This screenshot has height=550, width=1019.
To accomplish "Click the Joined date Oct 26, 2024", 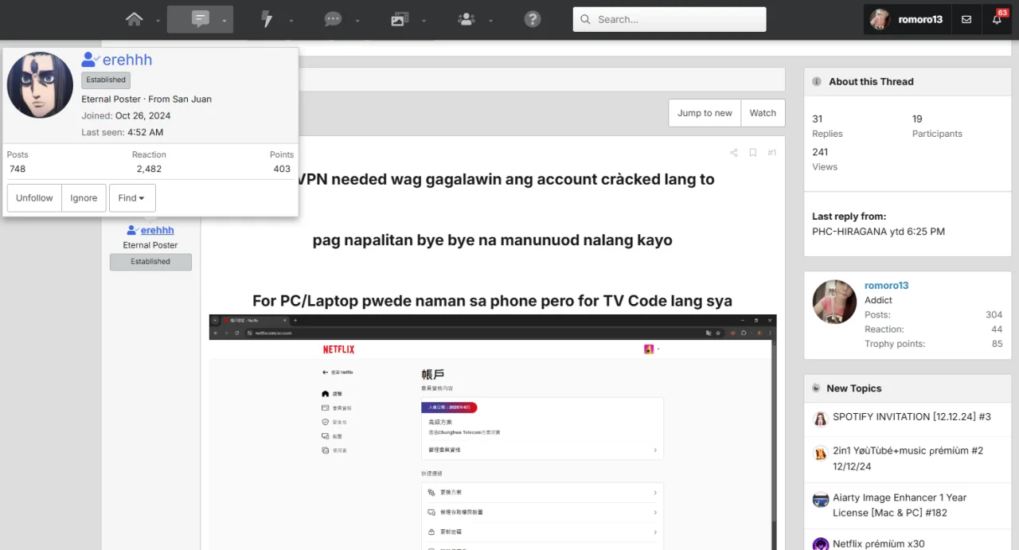I will click(143, 115).
